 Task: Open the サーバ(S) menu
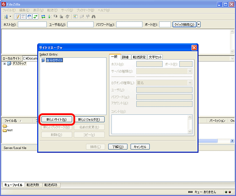(67, 10)
